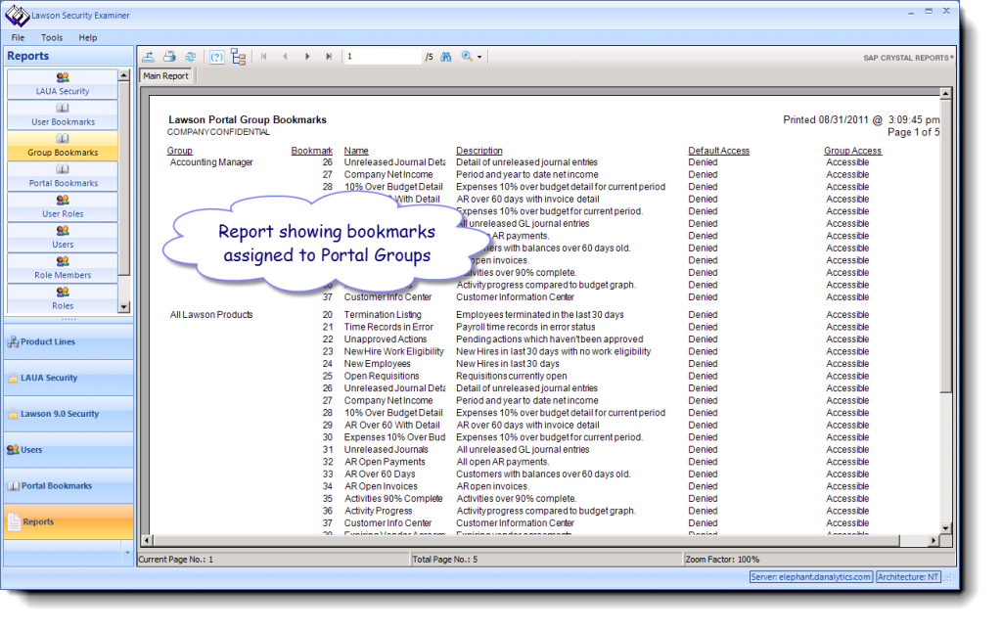
Task: Click the "Page 1 of 5" text
Action: [913, 132]
